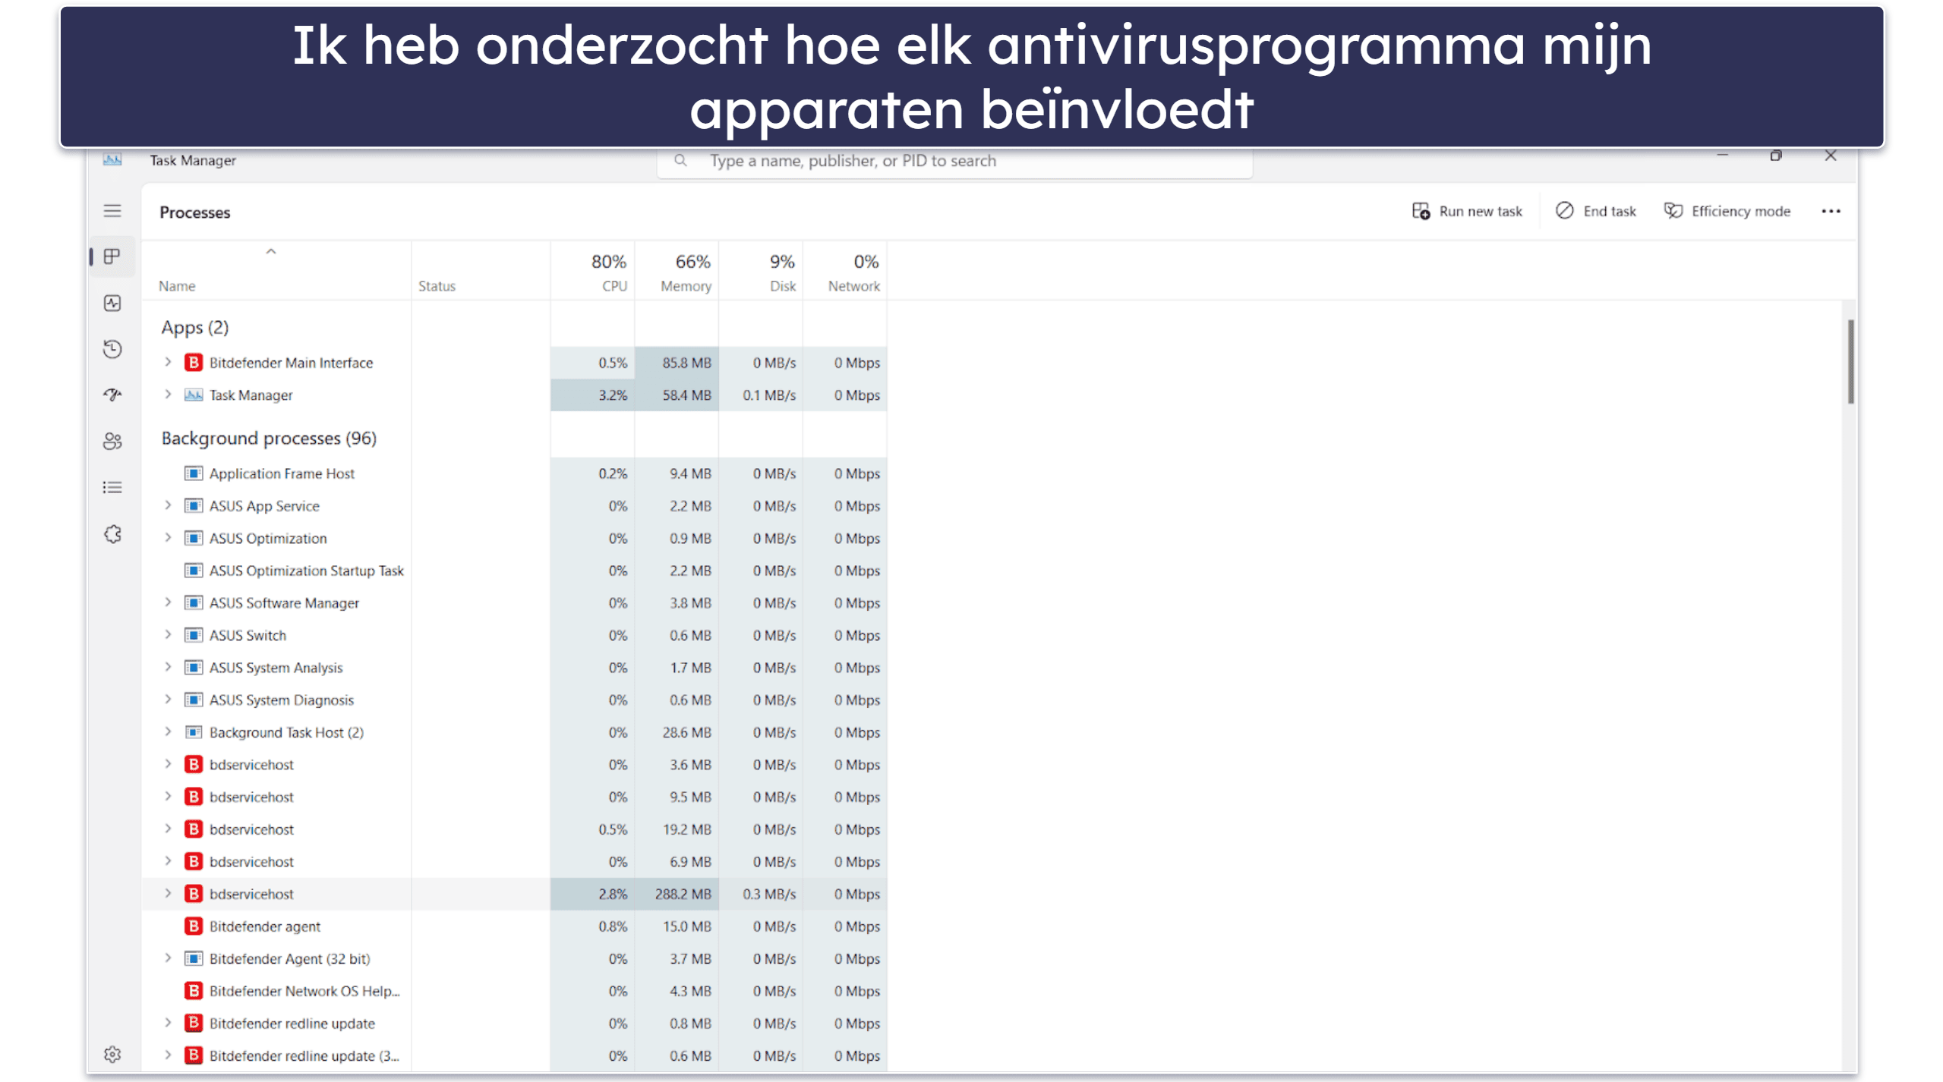1943x1082 pixels.
Task: Sort by the Name column header
Action: click(276, 271)
